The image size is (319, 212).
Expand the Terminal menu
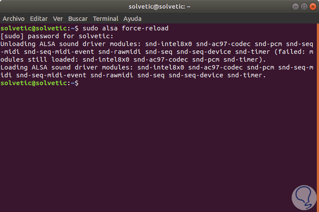click(x=105, y=19)
